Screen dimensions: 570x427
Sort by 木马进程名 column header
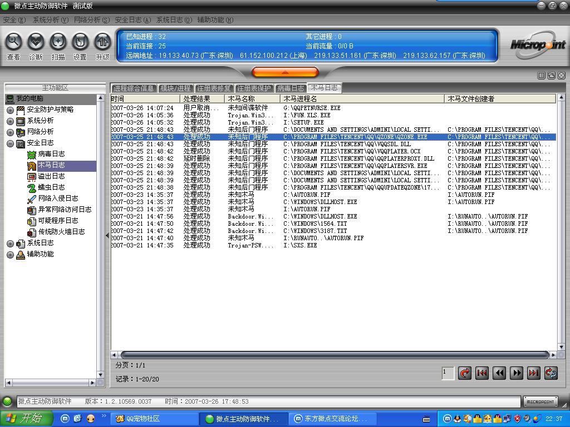click(x=362, y=99)
